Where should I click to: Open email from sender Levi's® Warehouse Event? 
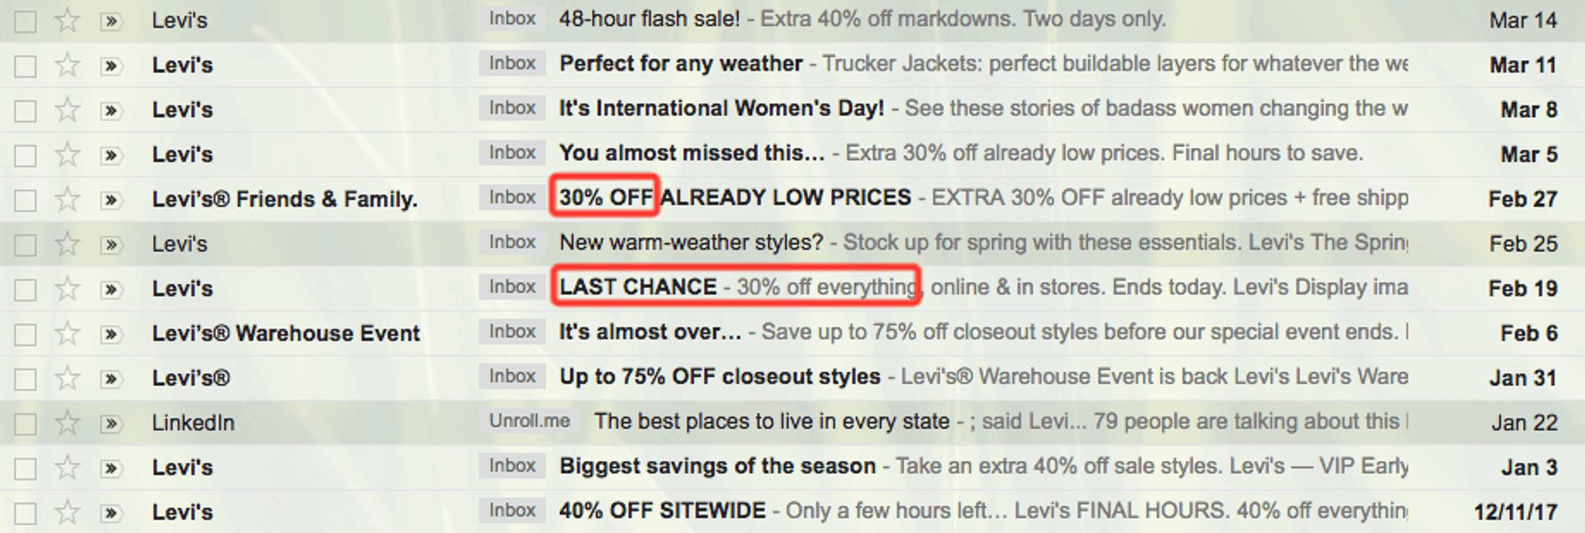pyautogui.click(x=286, y=333)
